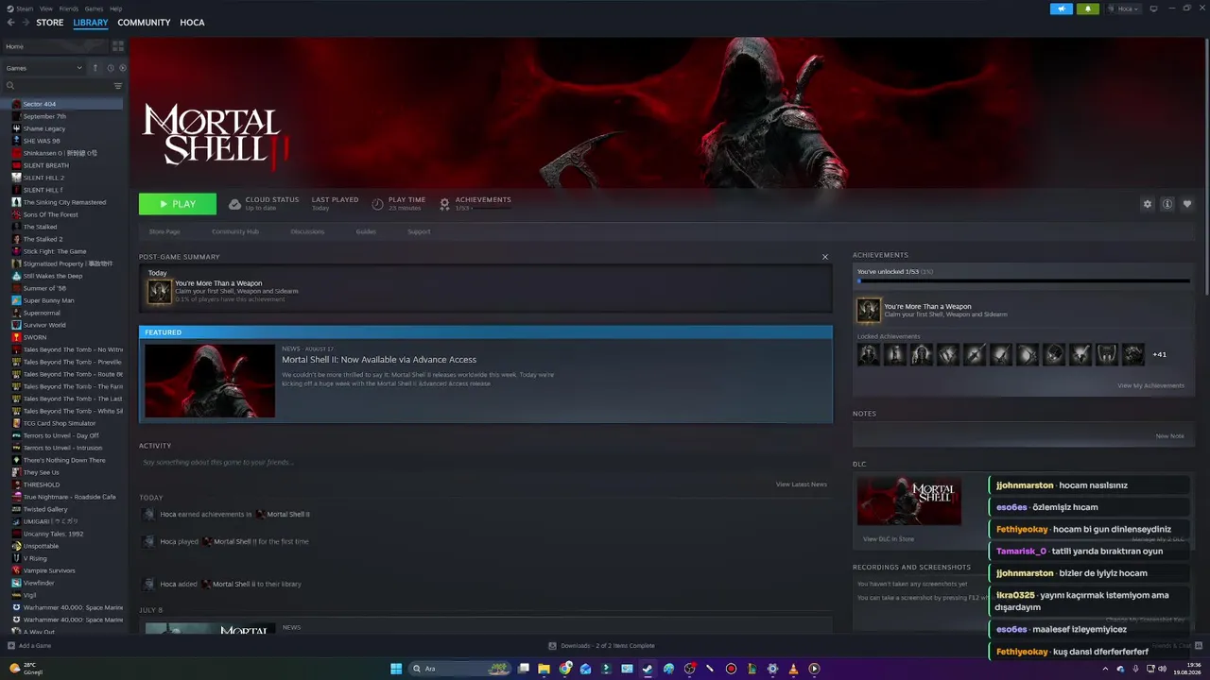Open Mortal Shell II: Now Available news headline
Viewport: 1210px width, 680px height.
click(x=379, y=360)
